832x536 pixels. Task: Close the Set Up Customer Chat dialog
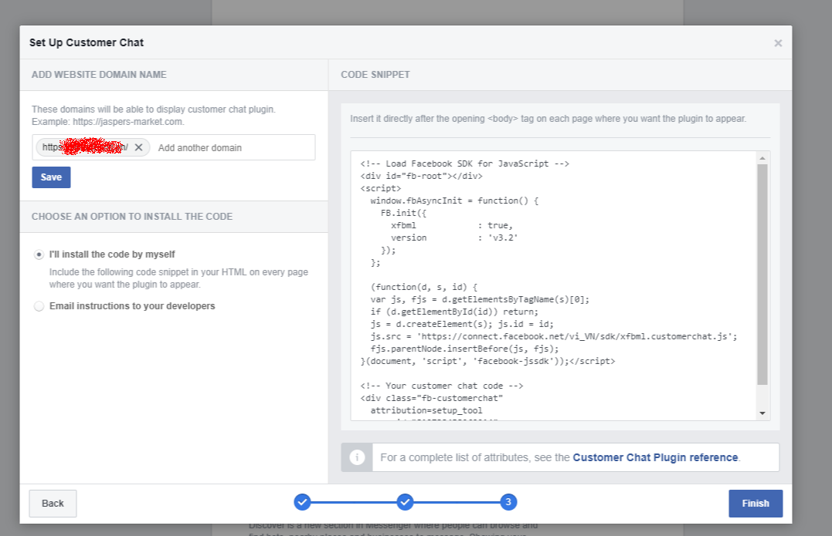pos(778,43)
